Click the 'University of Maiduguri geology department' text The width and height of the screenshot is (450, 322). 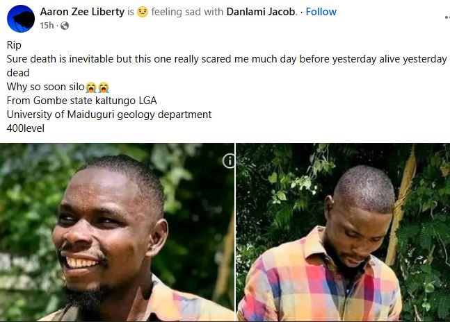point(109,115)
